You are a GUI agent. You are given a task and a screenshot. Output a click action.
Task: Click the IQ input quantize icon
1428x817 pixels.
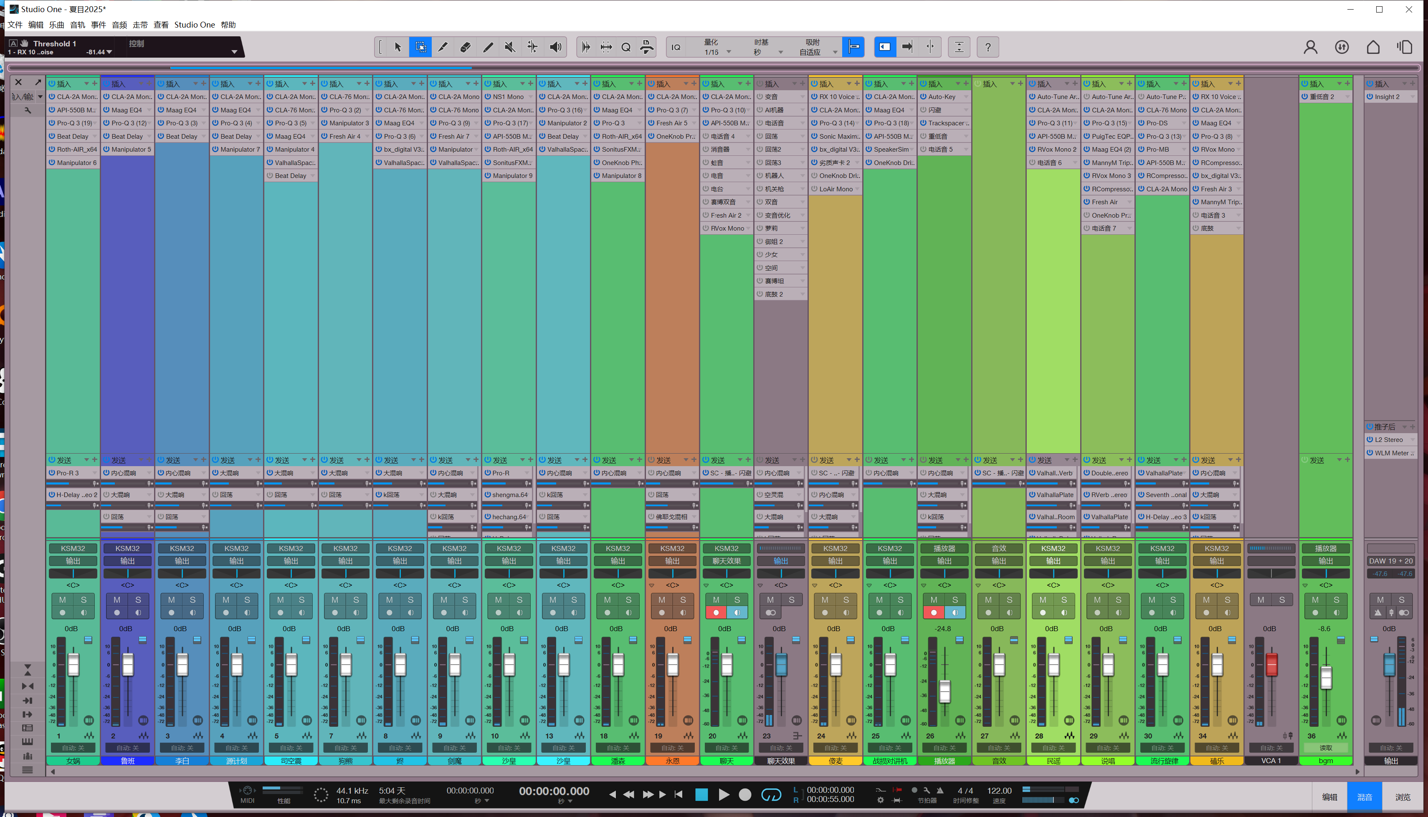(676, 47)
